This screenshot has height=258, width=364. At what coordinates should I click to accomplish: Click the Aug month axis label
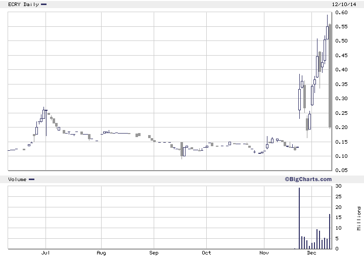tap(101, 252)
